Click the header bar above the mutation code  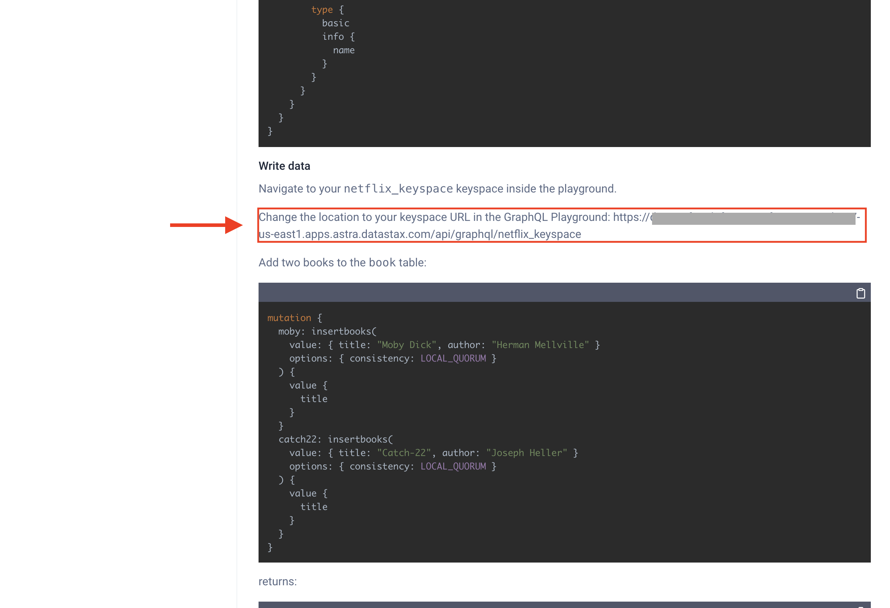(x=536, y=293)
